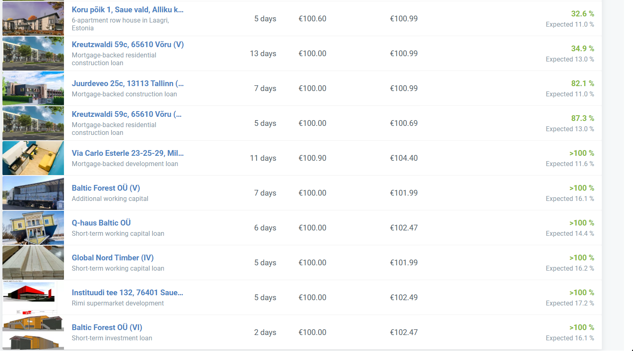Open the Instituudi tee 132 loan page
The height and width of the screenshot is (351, 633).
pos(128,293)
